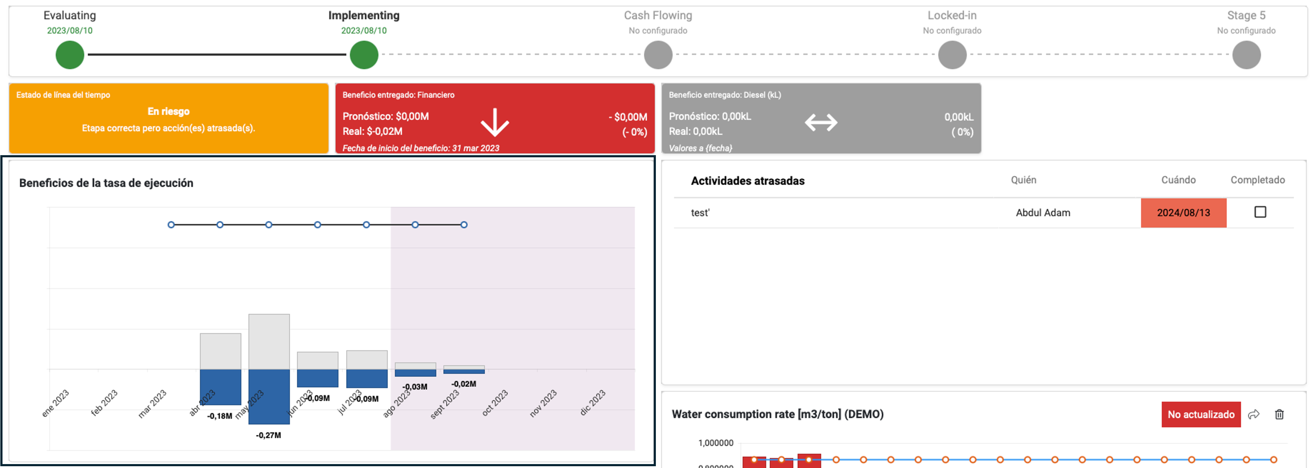This screenshot has width=1316, height=468.
Task: Click the Cuándo column header
Action: click(1178, 180)
